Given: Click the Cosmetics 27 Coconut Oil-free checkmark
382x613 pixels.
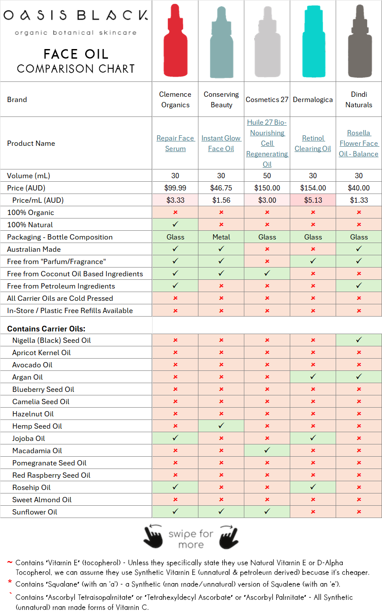Looking at the screenshot, I should [x=267, y=273].
